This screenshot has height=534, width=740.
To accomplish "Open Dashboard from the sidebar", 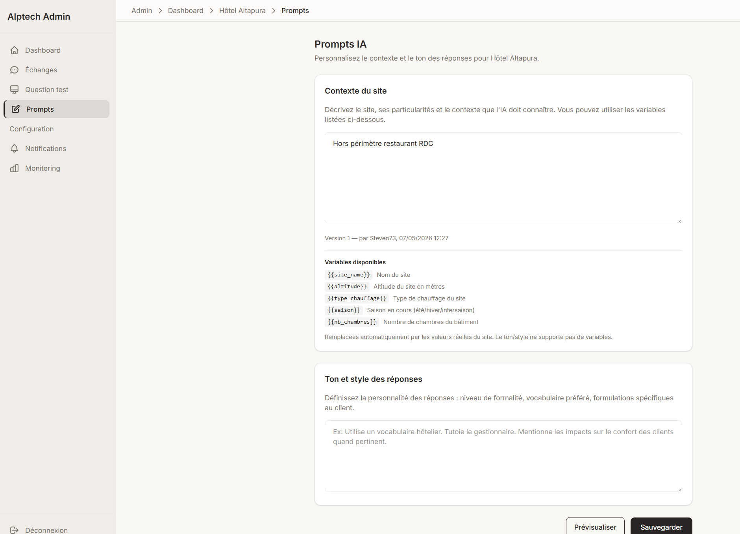I will (x=57, y=50).
